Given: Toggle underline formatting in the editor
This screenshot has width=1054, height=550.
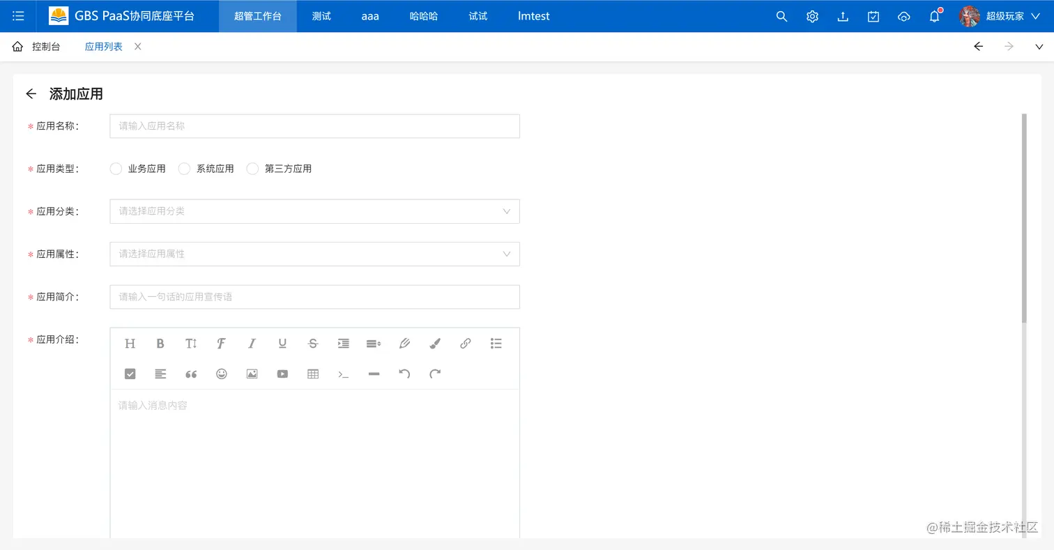Looking at the screenshot, I should pyautogui.click(x=282, y=343).
